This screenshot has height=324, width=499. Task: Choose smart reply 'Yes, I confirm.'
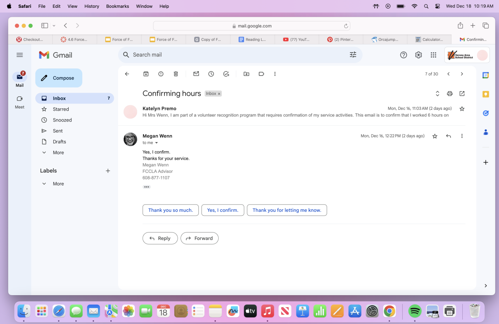[x=223, y=210]
